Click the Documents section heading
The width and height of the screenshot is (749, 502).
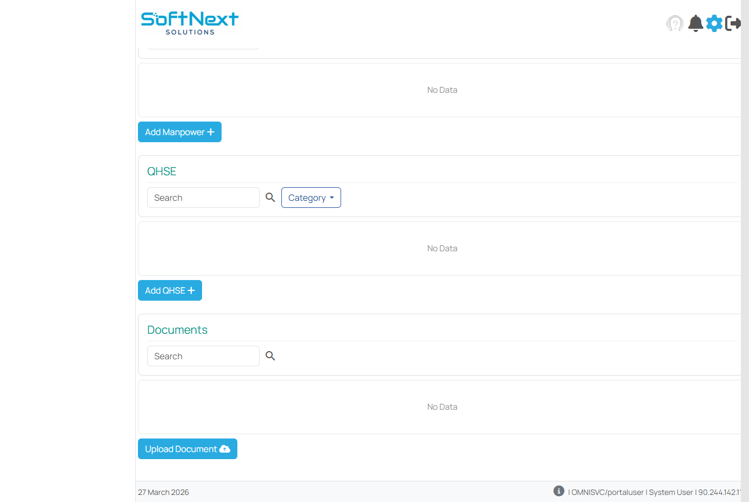(x=177, y=330)
